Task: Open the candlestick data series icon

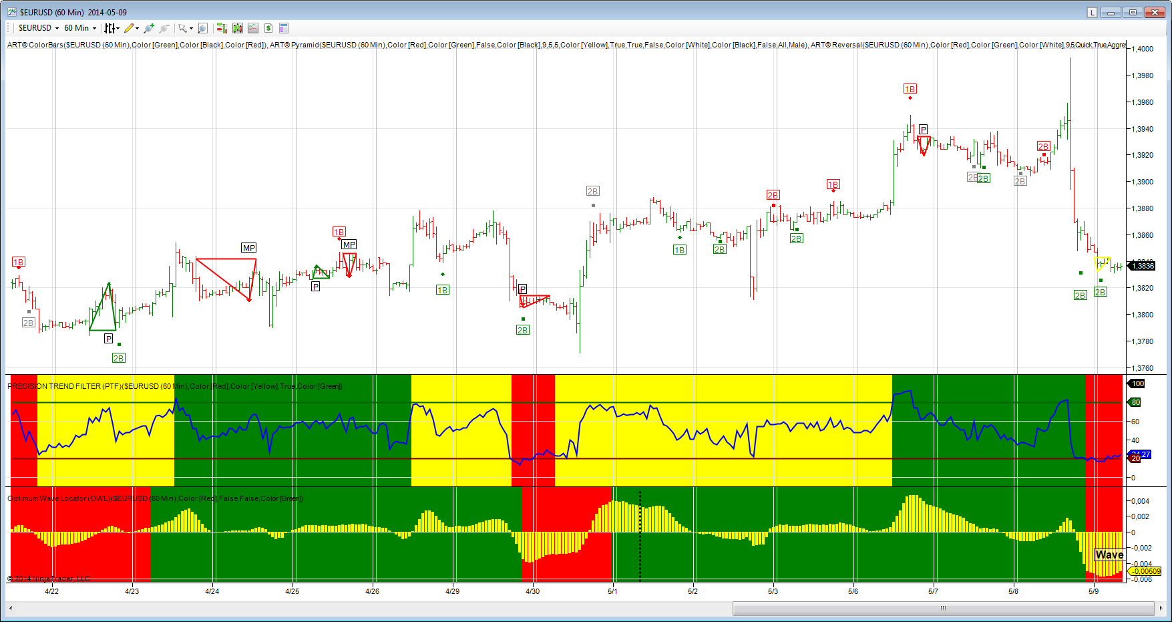Action: pos(237,28)
